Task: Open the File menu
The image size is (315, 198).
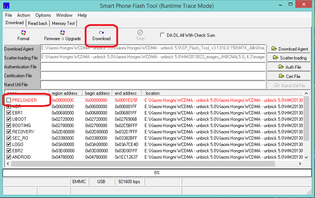Action: (9, 15)
